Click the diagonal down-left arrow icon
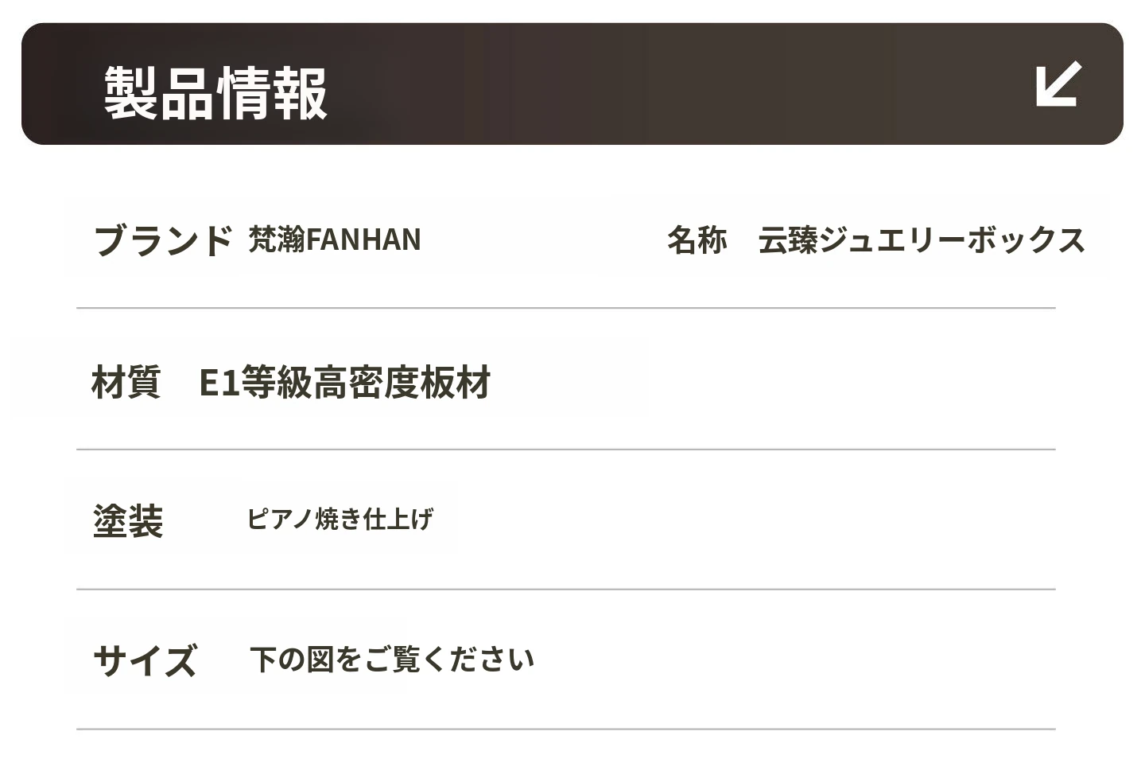This screenshot has height=763, width=1145. (x=1058, y=84)
